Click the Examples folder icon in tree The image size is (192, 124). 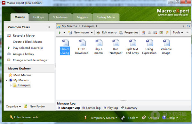click(x=15, y=85)
